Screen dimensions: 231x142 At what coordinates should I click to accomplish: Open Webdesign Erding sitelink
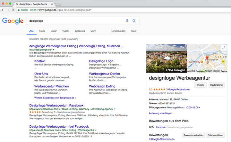pyautogui.click(x=102, y=86)
